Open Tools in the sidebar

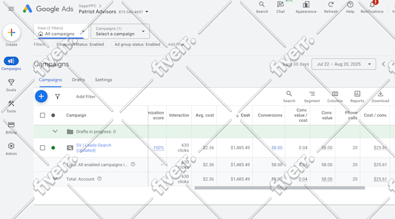tap(11, 106)
